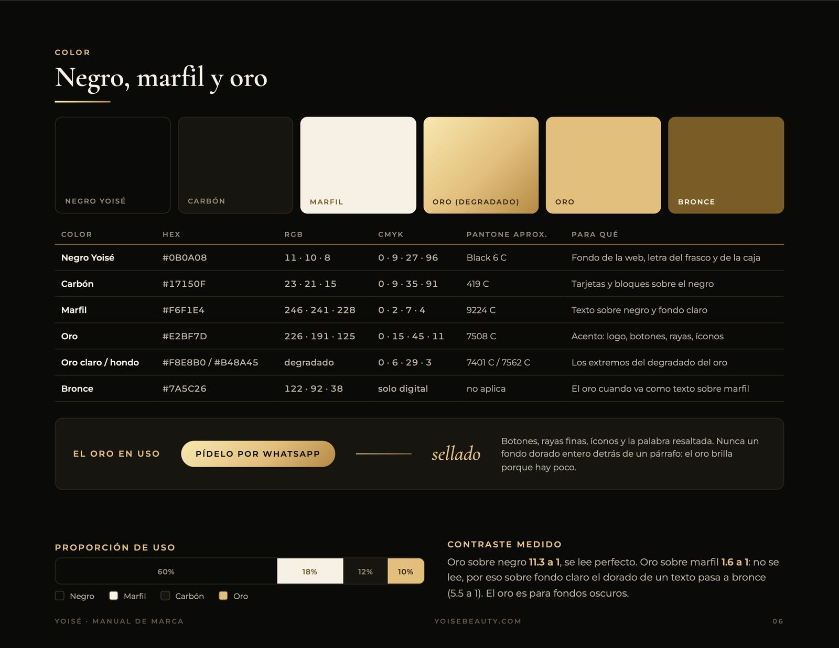The height and width of the screenshot is (648, 839).
Task: Click the Pídelo por WhatsApp button
Action: point(258,454)
